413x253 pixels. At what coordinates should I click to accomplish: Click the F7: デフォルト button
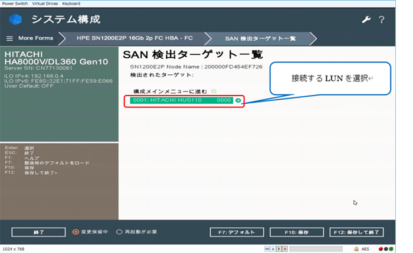[x=237, y=232]
